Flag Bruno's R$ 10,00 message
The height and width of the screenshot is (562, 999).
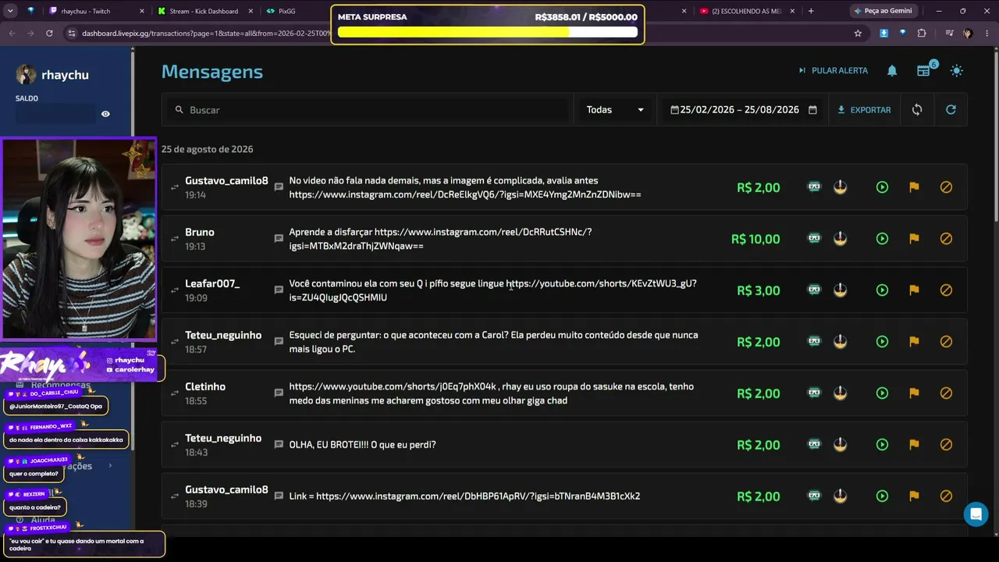[x=914, y=239]
